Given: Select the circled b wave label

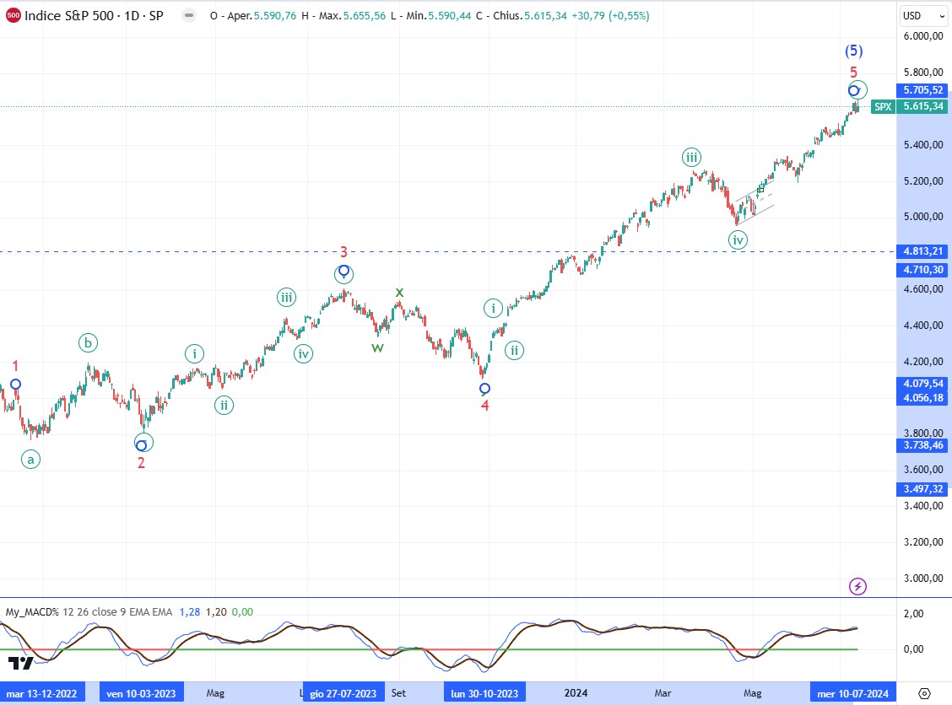Looking at the screenshot, I should (x=88, y=342).
